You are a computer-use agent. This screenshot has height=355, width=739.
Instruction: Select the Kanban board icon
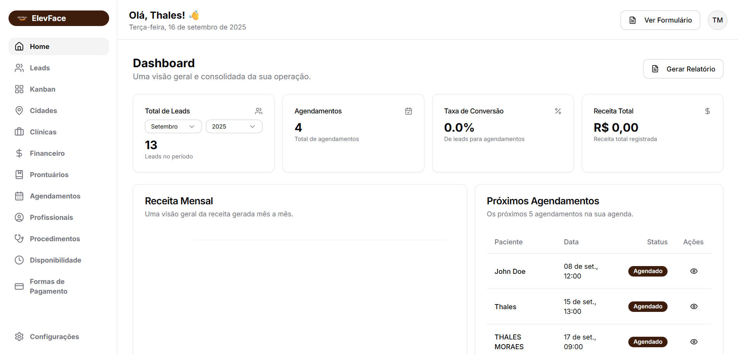click(x=19, y=89)
